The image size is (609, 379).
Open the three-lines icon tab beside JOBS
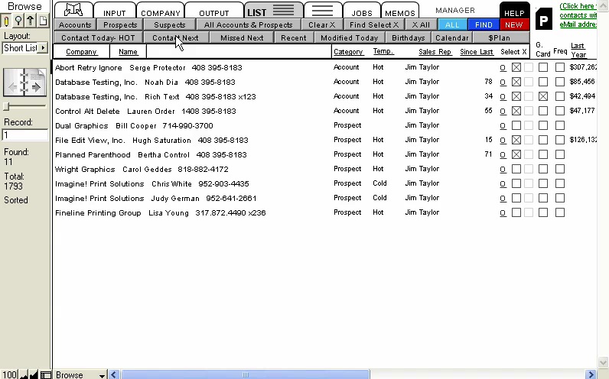tap(322, 11)
